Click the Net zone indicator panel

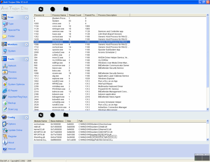tap(206, 157)
